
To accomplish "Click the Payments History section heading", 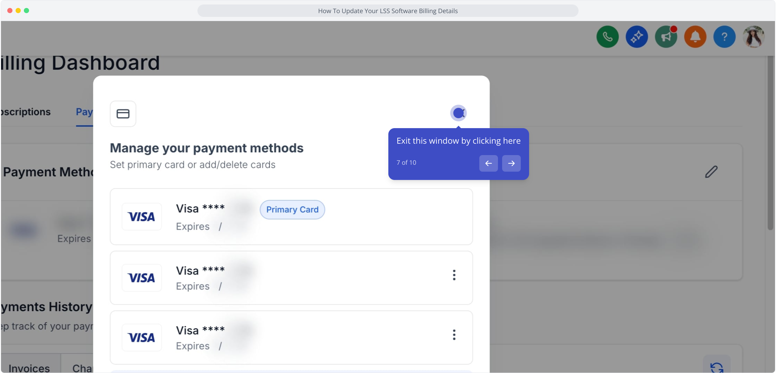I will click(47, 307).
